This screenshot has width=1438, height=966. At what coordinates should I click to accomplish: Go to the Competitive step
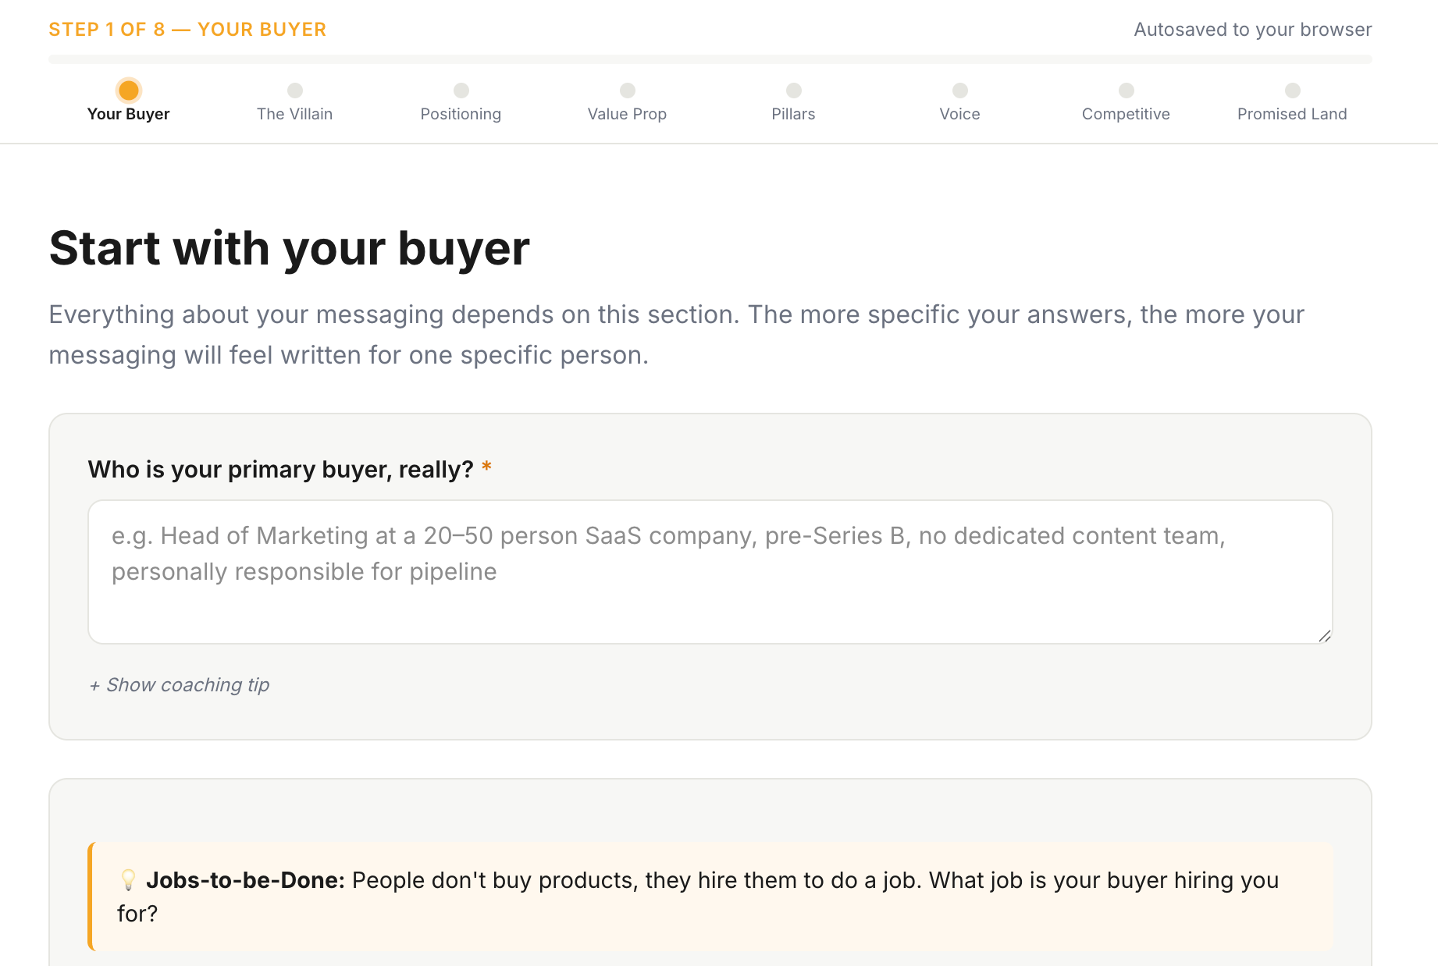1126,101
